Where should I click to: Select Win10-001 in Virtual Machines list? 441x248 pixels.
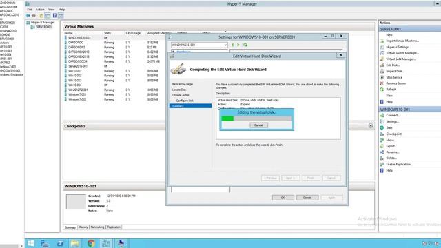point(75,71)
